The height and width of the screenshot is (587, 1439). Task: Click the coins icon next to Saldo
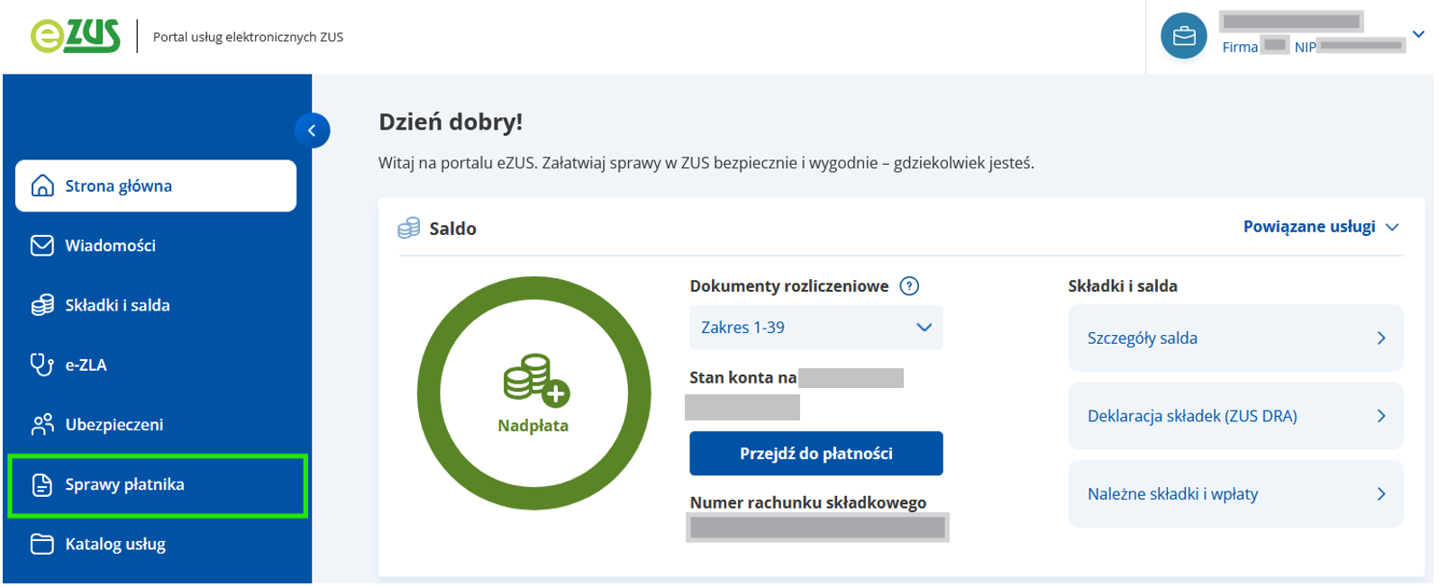409,229
